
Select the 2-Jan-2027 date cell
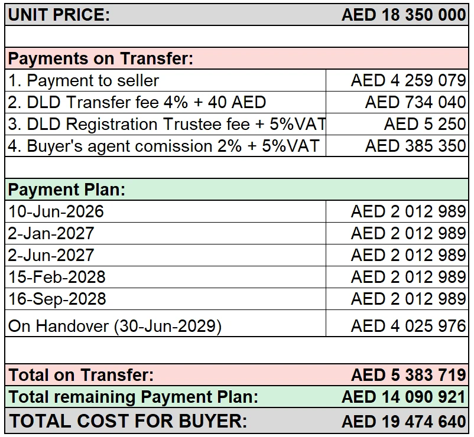tap(165, 233)
